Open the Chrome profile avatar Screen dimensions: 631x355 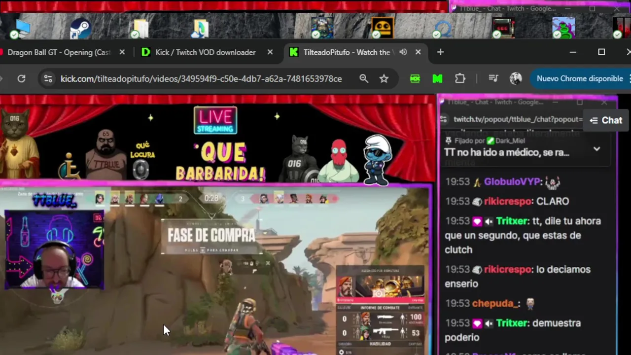516,79
